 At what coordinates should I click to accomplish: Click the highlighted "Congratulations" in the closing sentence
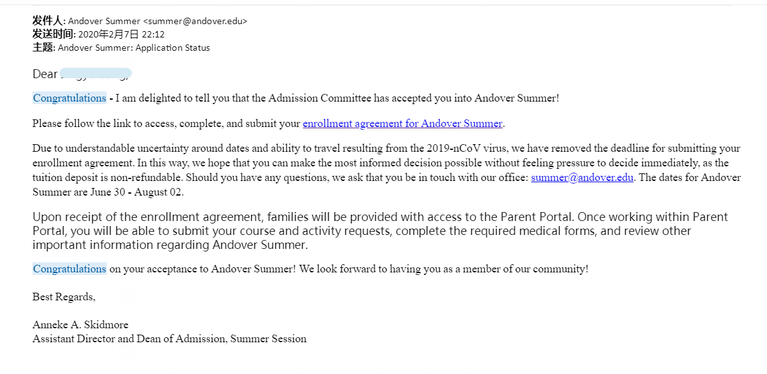[x=69, y=269]
